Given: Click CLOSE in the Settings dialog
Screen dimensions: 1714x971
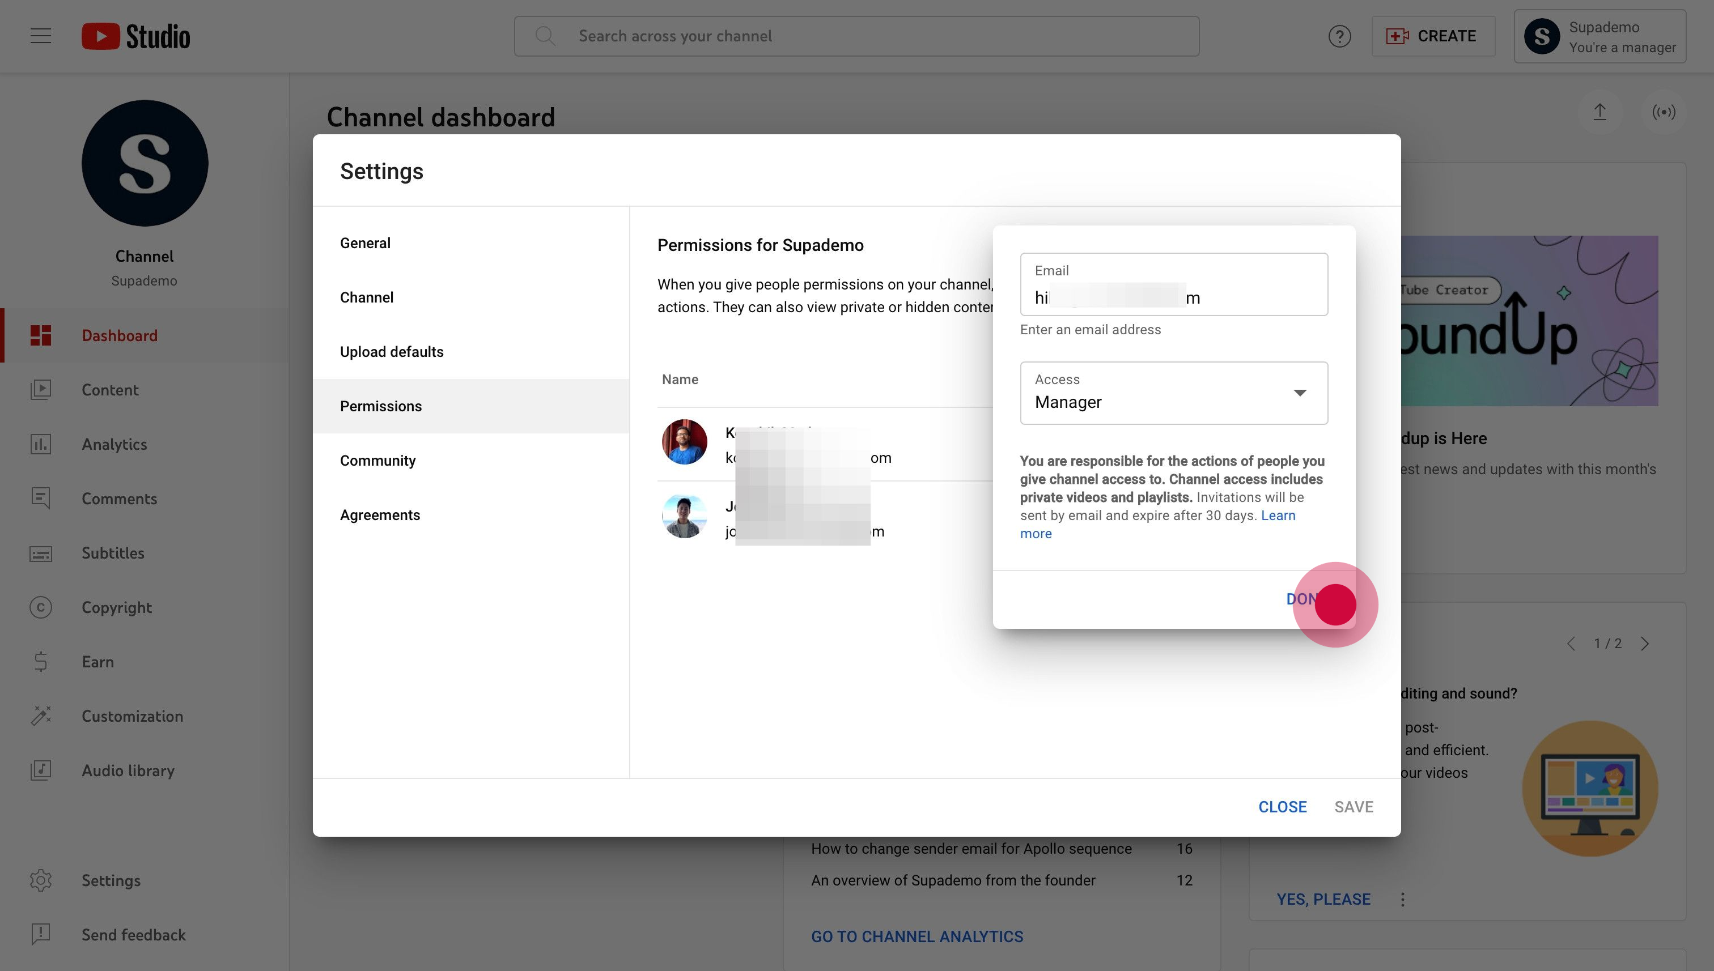Looking at the screenshot, I should tap(1282, 807).
